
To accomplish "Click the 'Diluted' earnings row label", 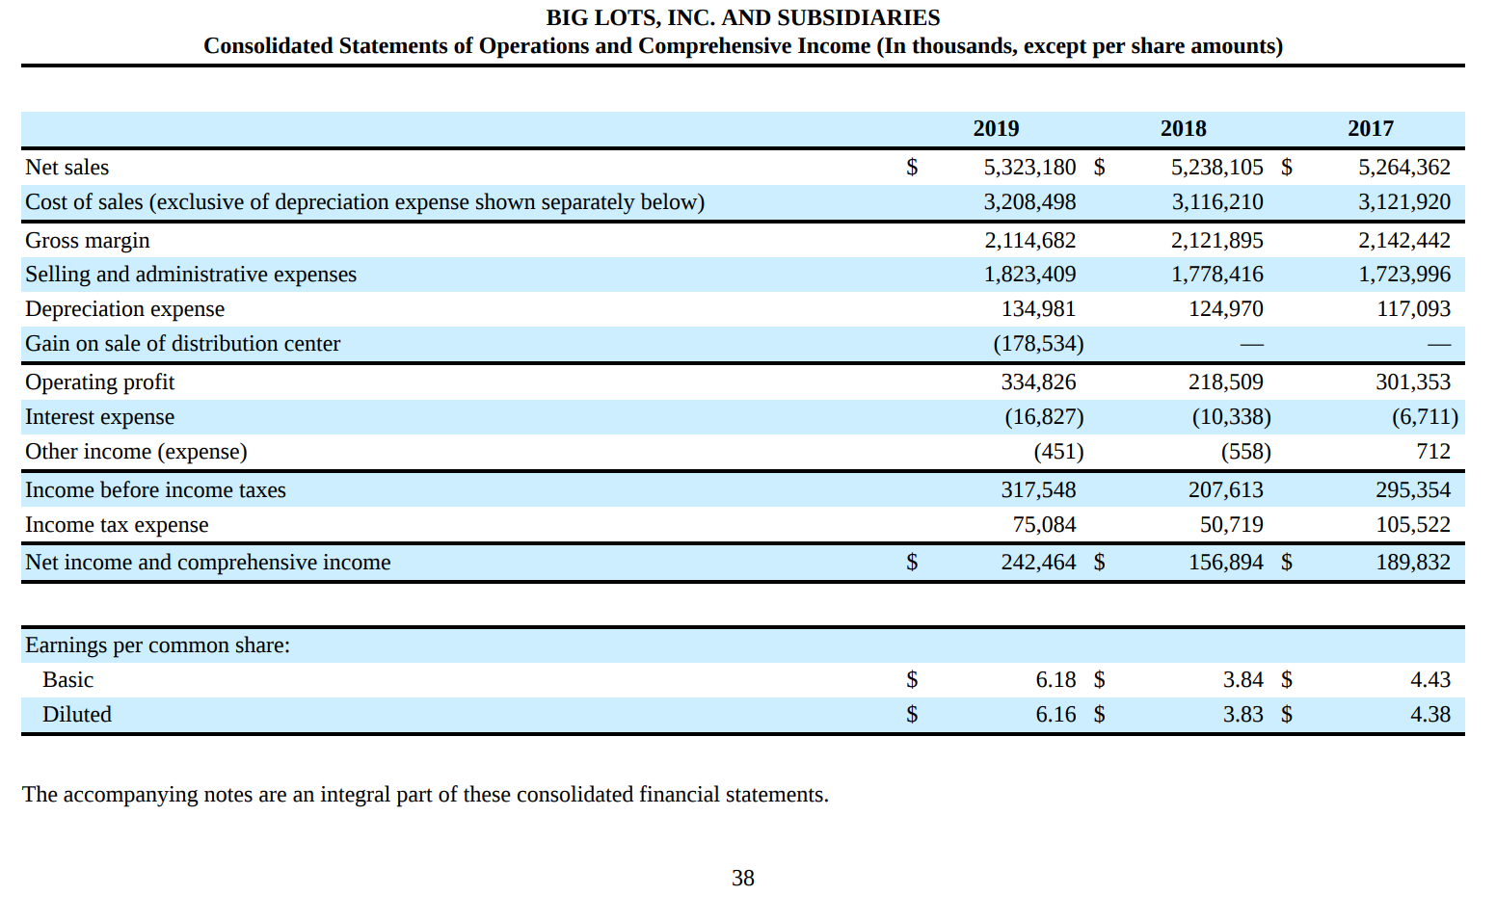I will click(76, 714).
